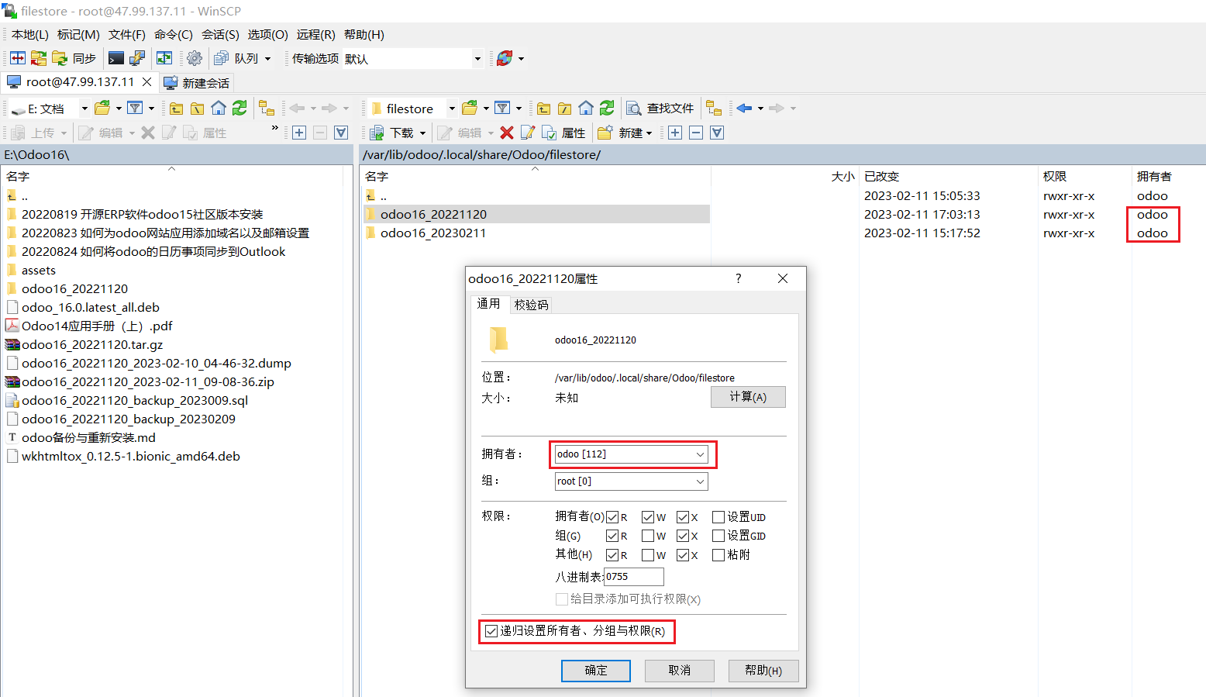Switch to the 校验码 tab
1206x697 pixels.
(x=531, y=305)
